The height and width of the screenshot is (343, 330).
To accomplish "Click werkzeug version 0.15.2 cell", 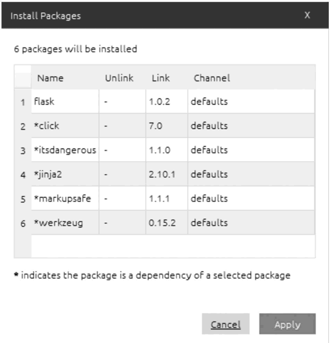I will point(167,223).
